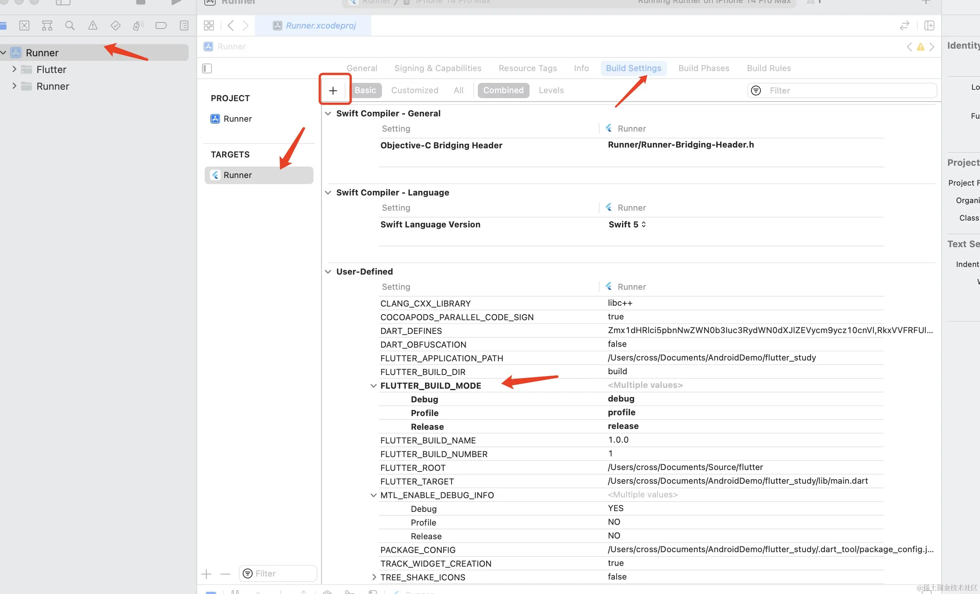Go back with the left chevron arrow
This screenshot has height=594, width=980.
pyautogui.click(x=230, y=26)
